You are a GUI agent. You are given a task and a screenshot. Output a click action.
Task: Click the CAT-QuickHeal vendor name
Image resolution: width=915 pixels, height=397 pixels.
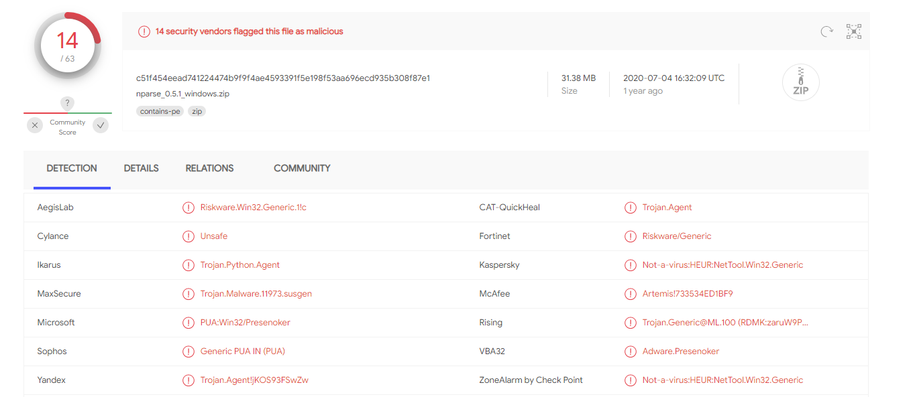pos(510,208)
